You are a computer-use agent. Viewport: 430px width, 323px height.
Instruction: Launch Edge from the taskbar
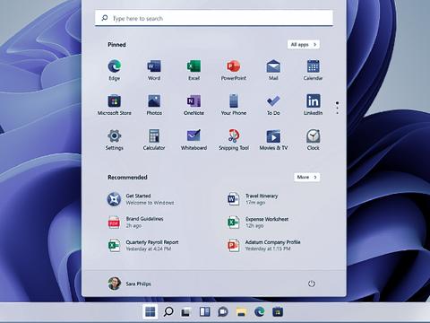[x=260, y=312]
